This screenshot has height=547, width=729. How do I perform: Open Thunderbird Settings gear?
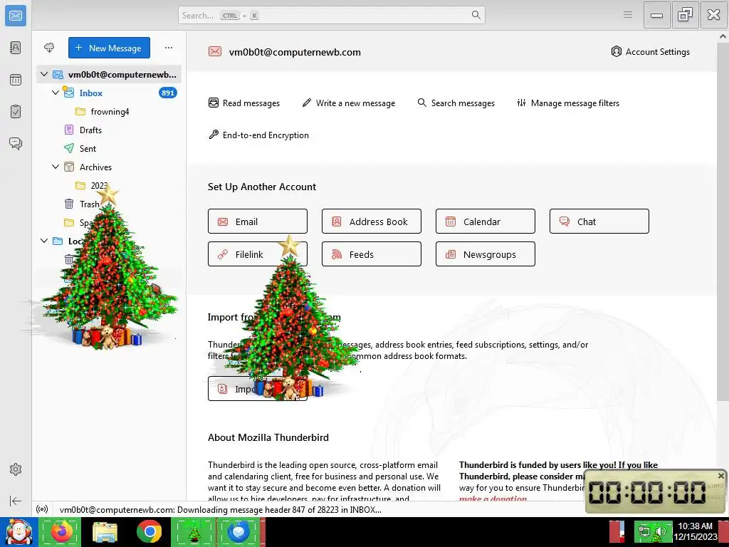click(x=16, y=469)
